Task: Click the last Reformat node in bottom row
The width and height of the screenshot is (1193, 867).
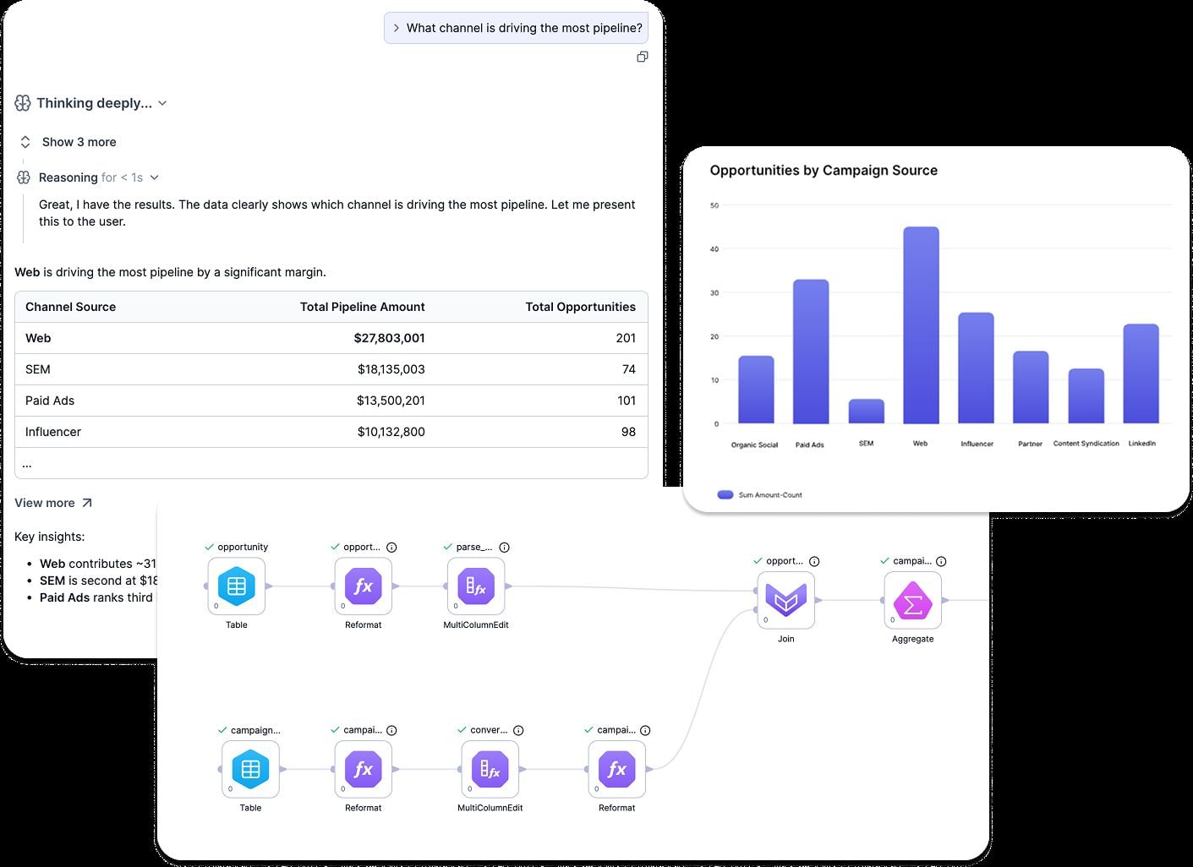Action: click(x=617, y=769)
